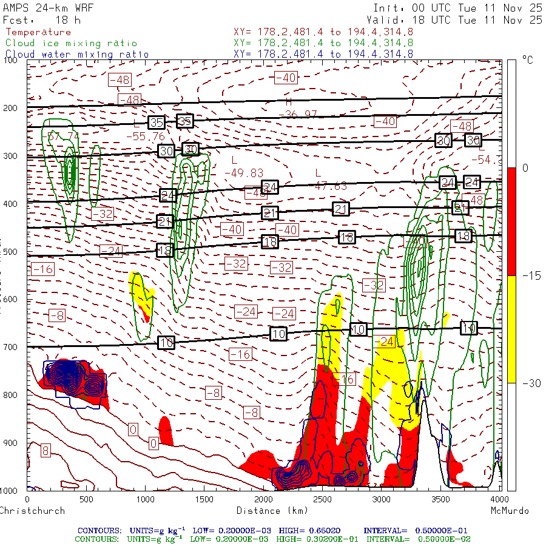Click the blue XY coordinates line
This screenshot has width=546, height=546.
pos(323,54)
